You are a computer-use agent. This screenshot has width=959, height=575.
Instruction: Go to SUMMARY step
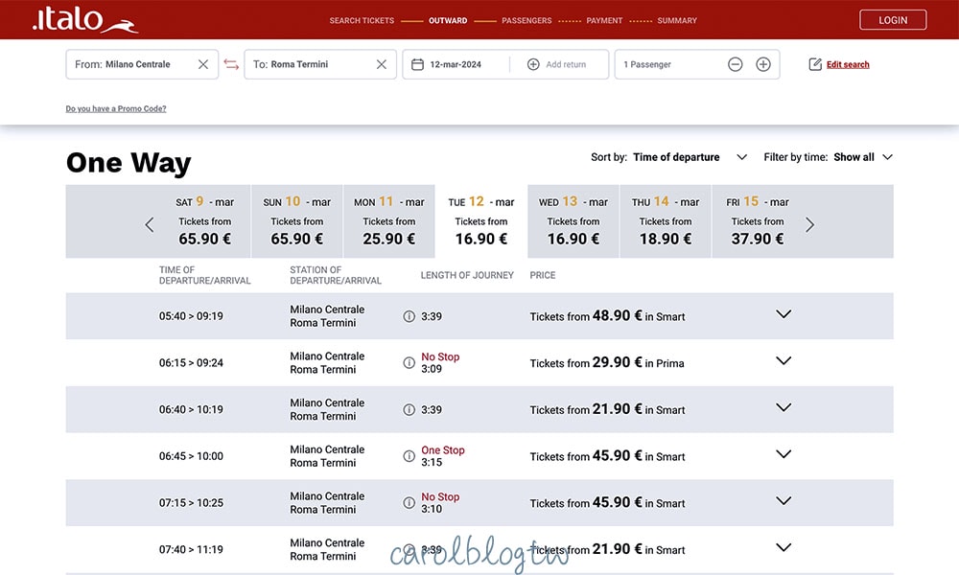pyautogui.click(x=677, y=20)
